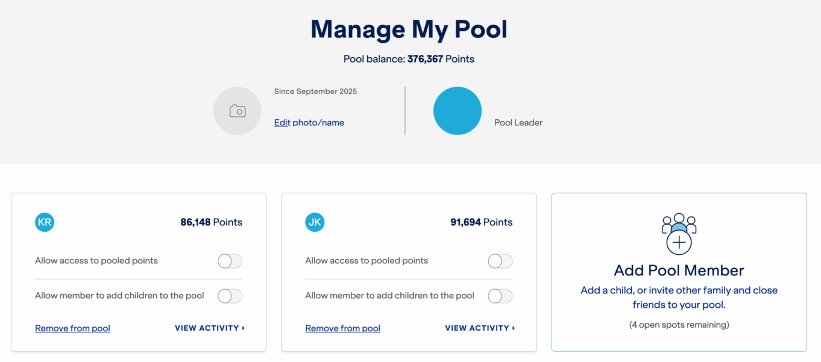Screen dimensions: 821x362
Task: Open View Activity for JK
Action: [x=480, y=328]
